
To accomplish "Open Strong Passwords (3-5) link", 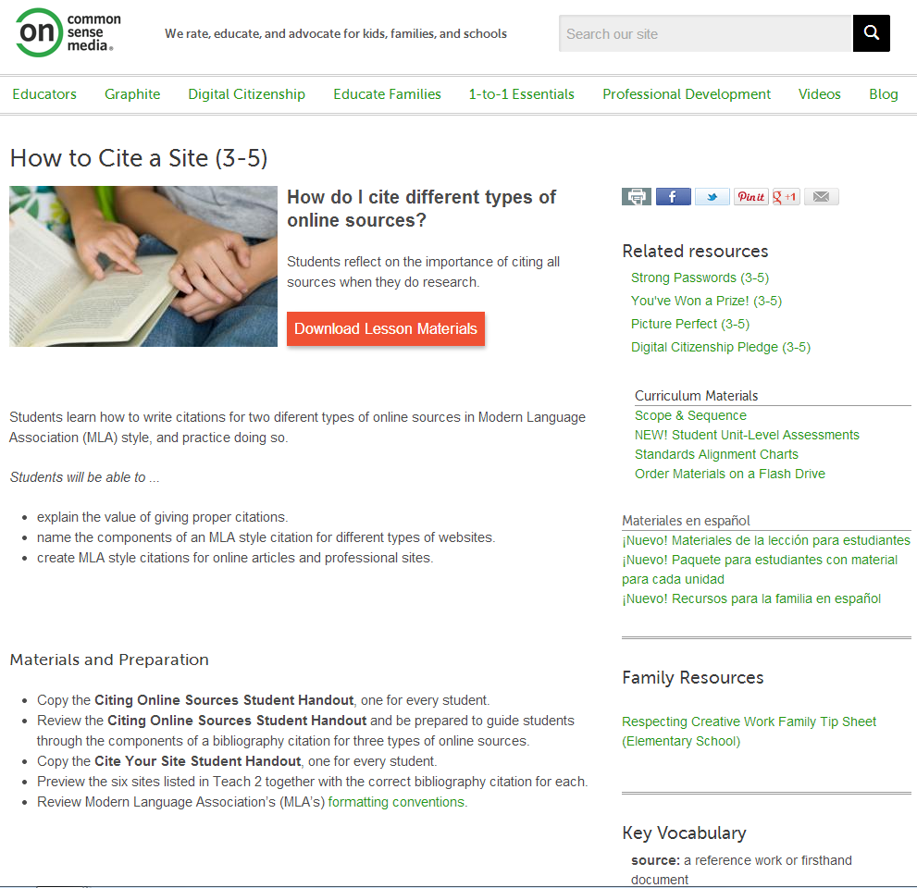I will [700, 277].
